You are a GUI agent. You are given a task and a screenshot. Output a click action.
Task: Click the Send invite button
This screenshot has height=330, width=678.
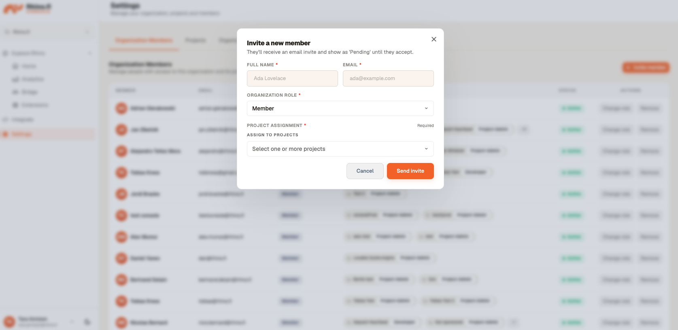click(x=410, y=171)
